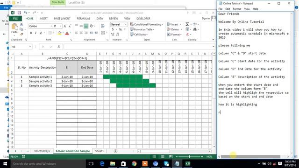Switch to the DATA ribbon tab
Viewport: 299px width, 168px height.
pos(100,19)
